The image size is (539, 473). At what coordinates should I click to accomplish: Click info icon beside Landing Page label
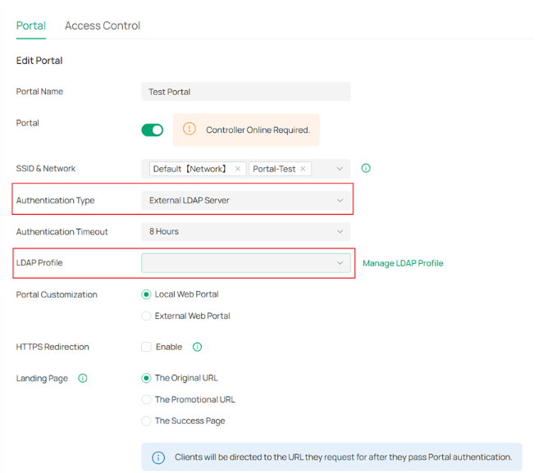coord(83,379)
